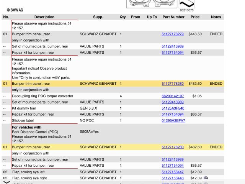Viewport: 245px width, 184px height.
Task: Select part link 51127158448
Action: 173,178
